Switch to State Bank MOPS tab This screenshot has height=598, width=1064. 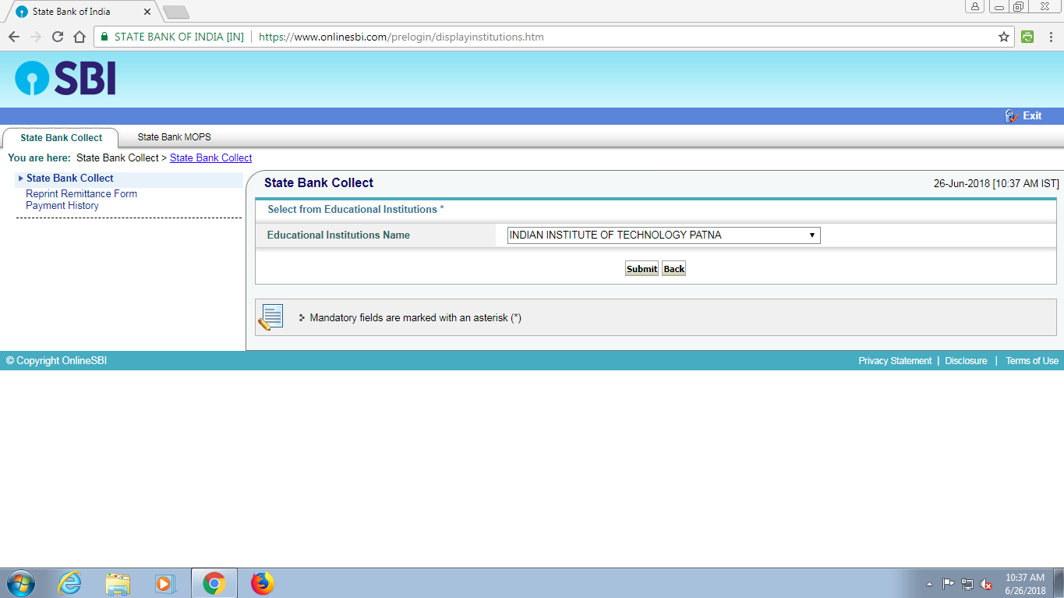[x=174, y=136]
